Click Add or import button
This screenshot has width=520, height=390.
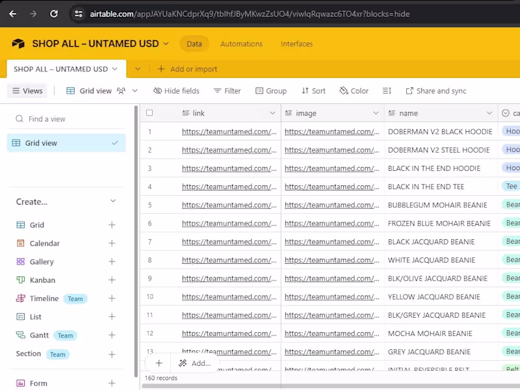tap(187, 69)
